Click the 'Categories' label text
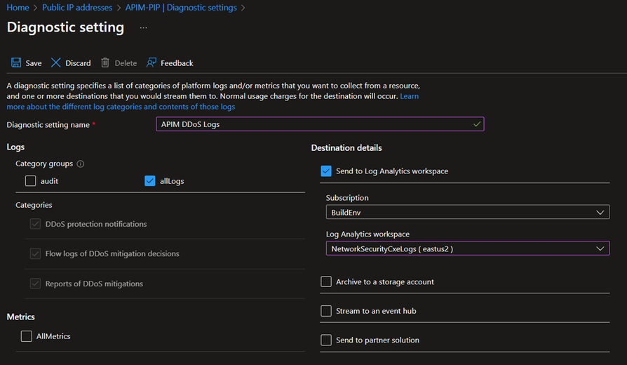This screenshot has width=627, height=365. (34, 205)
